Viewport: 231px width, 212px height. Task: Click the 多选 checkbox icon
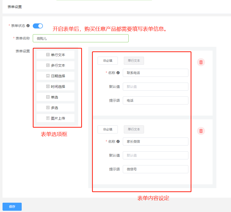48,108
